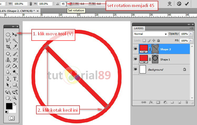Screen dimensions: 197x125
Task: Open the Opacity slider arrow
Action: (191, 34)
